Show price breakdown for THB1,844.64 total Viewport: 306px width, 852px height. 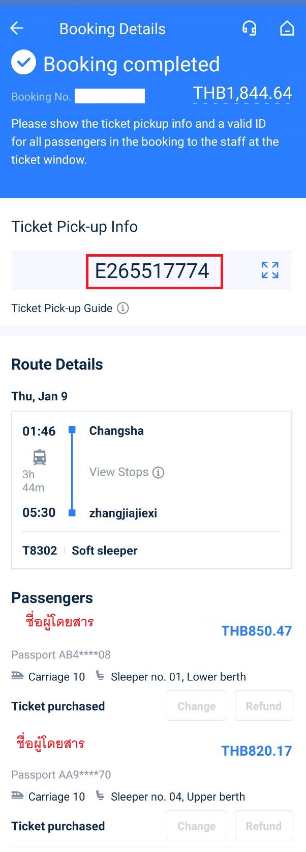242,93
